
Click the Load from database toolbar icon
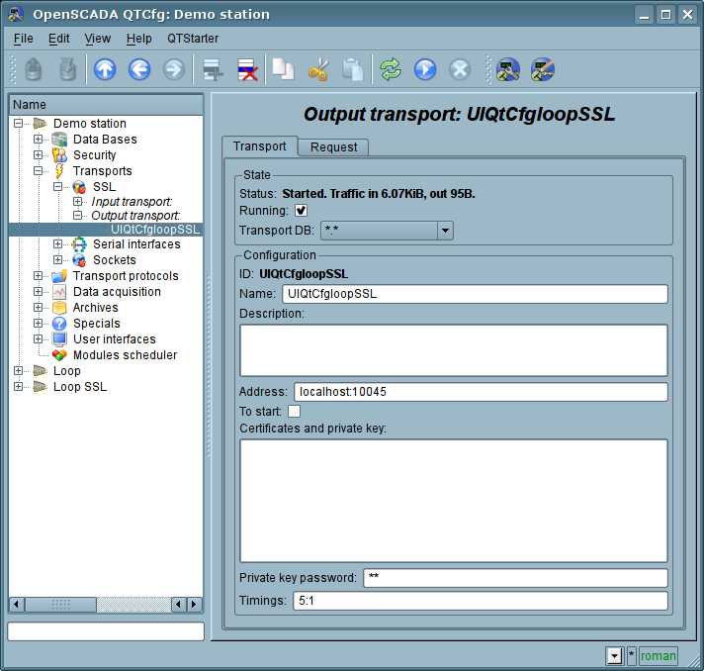pyautogui.click(x=34, y=69)
